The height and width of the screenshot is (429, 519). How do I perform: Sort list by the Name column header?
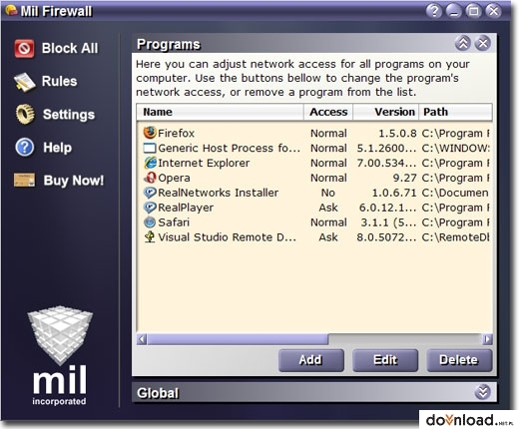tap(220, 112)
